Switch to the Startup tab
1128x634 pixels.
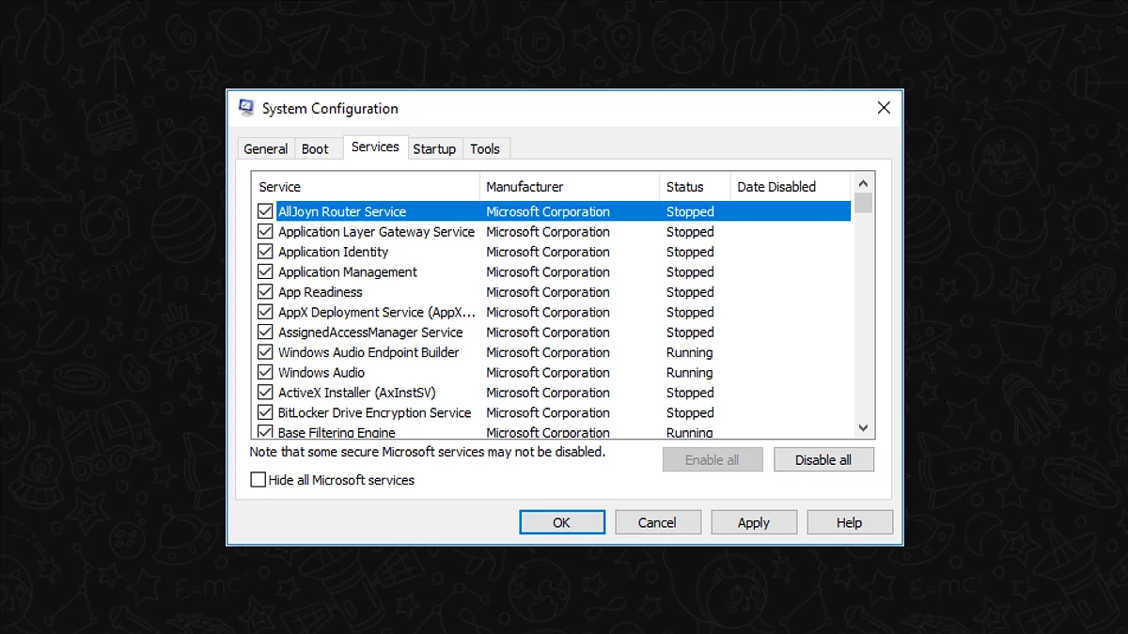click(434, 148)
